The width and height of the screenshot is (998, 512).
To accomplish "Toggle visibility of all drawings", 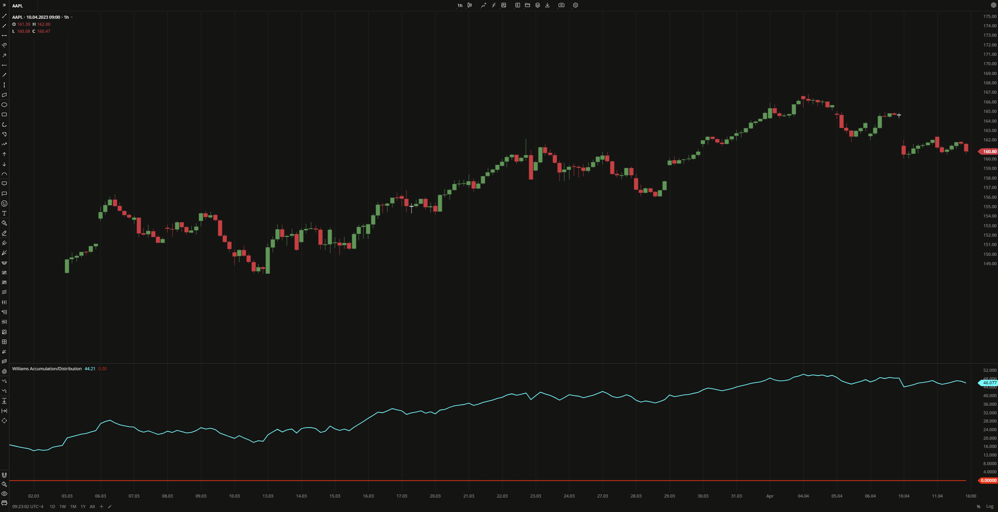I will tap(4, 494).
